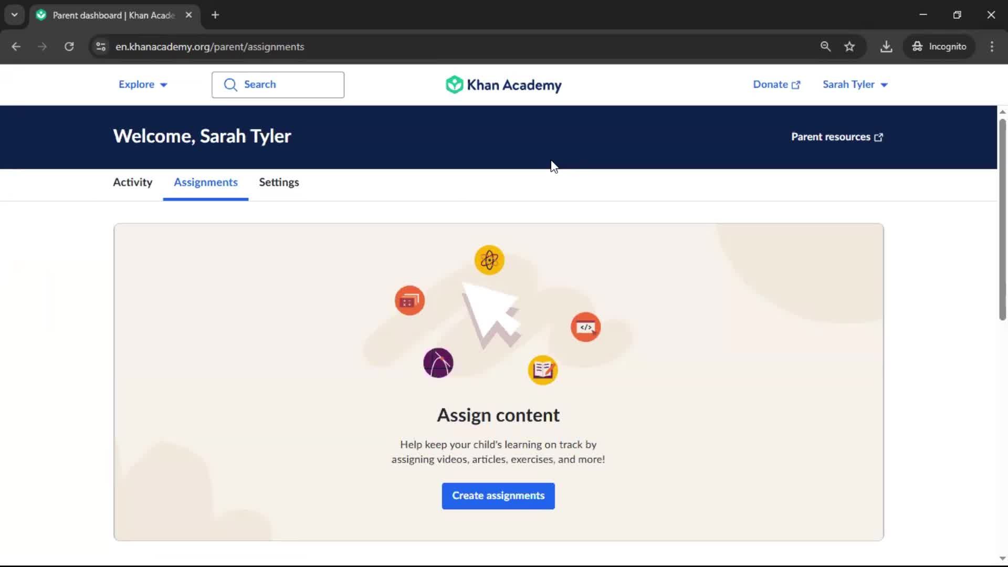
Task: Click the address bar URL
Action: point(210,47)
